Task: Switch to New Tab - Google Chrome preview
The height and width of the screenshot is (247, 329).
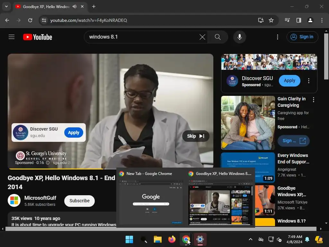Action: click(151, 198)
